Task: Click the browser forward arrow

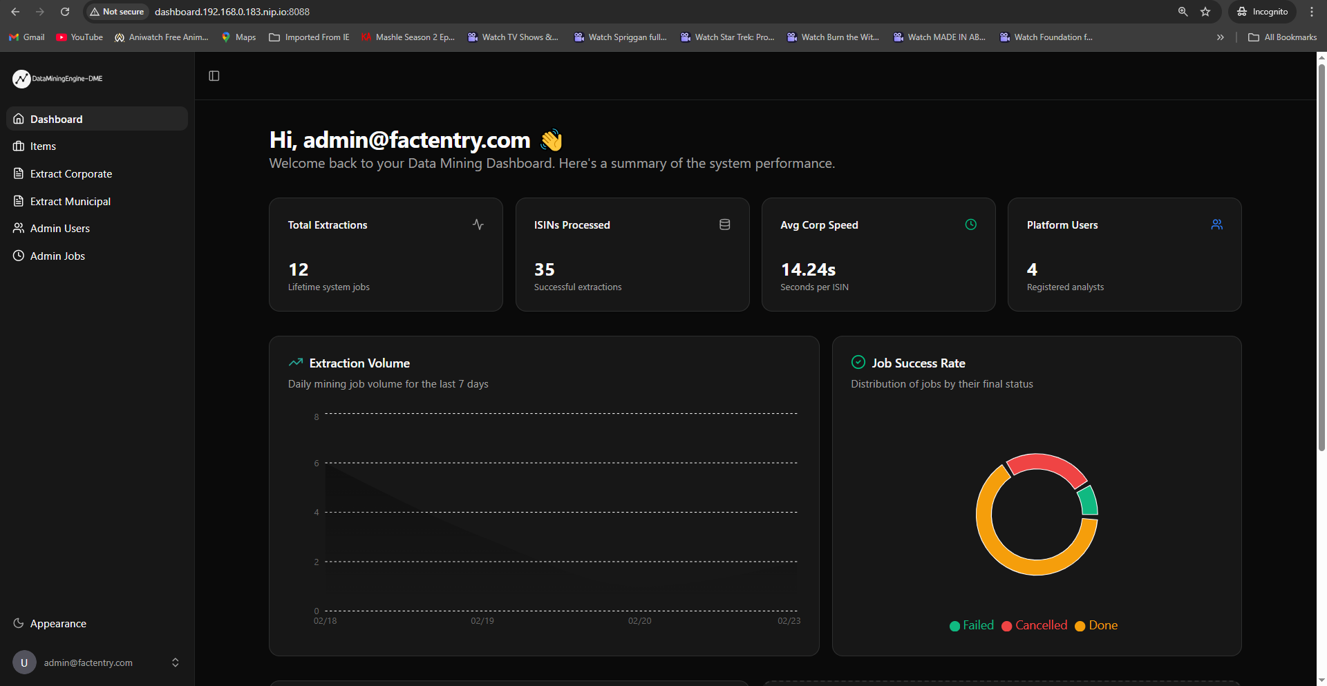Action: point(40,12)
